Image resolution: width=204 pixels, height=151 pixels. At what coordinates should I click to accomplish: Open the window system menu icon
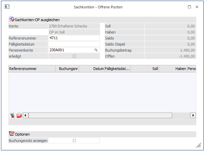(7, 7)
